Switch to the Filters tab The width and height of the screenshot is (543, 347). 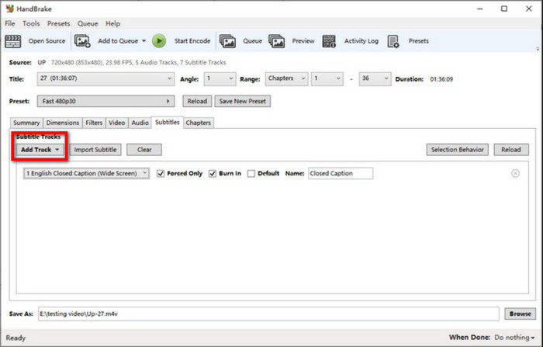94,123
